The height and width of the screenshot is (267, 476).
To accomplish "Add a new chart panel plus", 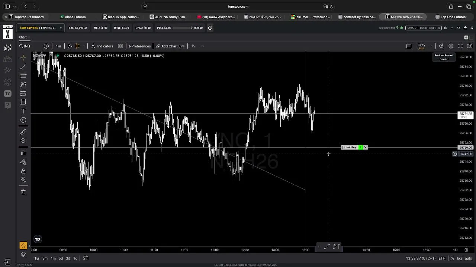I will (x=466, y=37).
